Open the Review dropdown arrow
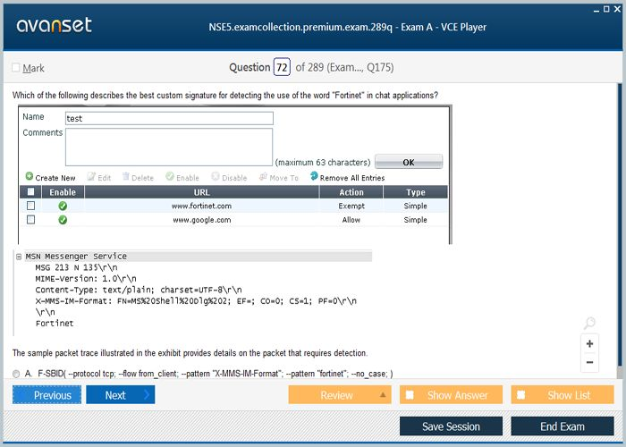The width and height of the screenshot is (626, 447). coord(383,395)
